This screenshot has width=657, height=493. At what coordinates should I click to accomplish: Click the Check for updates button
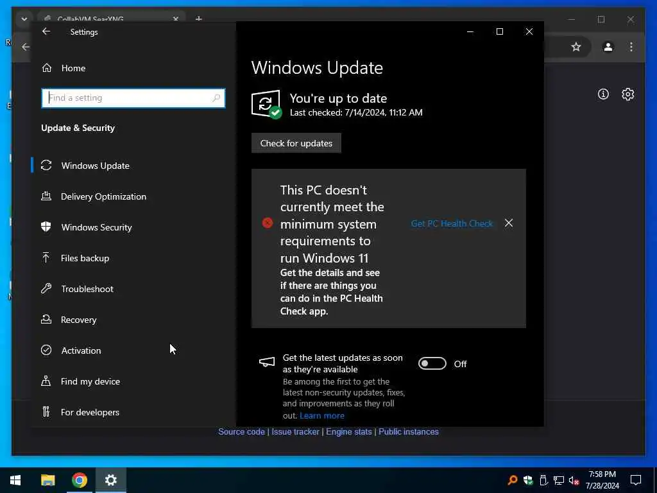click(x=296, y=143)
